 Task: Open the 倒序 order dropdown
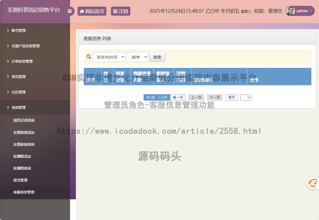click(137, 57)
